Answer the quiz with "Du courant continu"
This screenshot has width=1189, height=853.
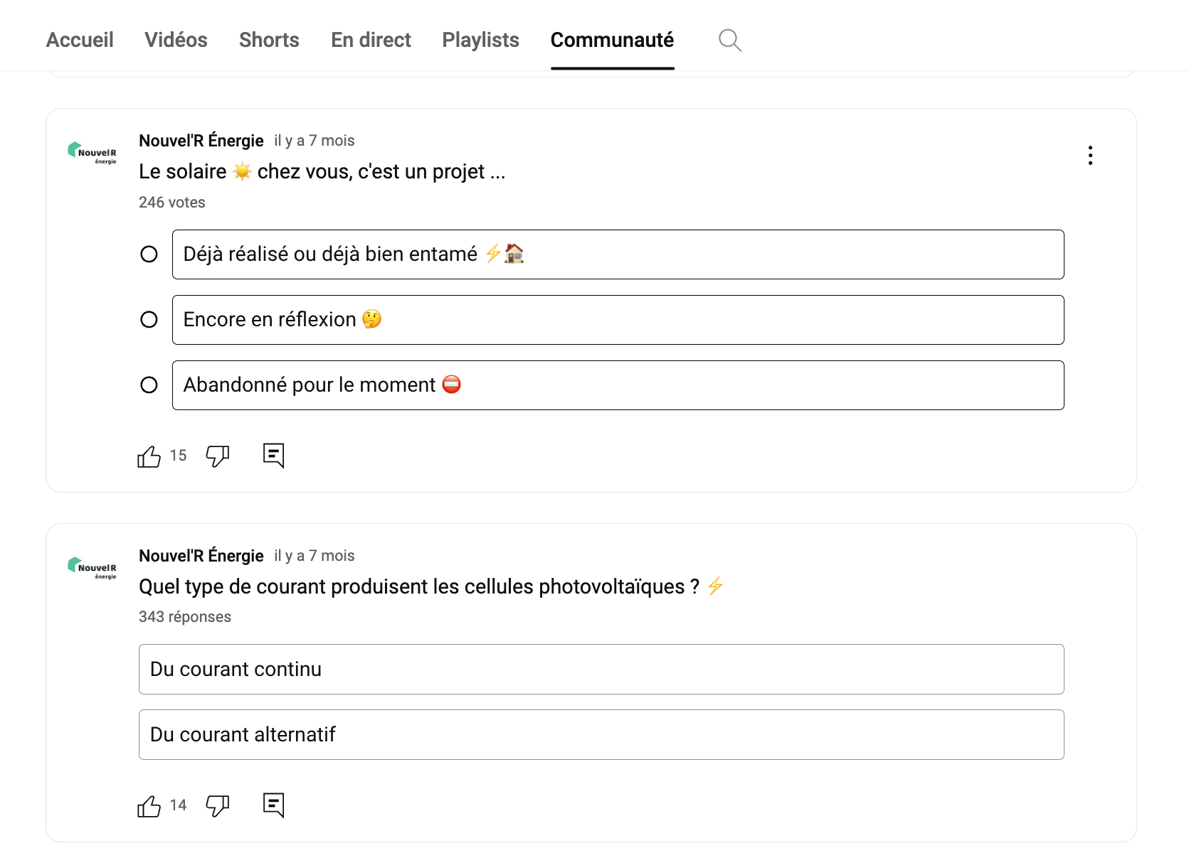tap(601, 670)
